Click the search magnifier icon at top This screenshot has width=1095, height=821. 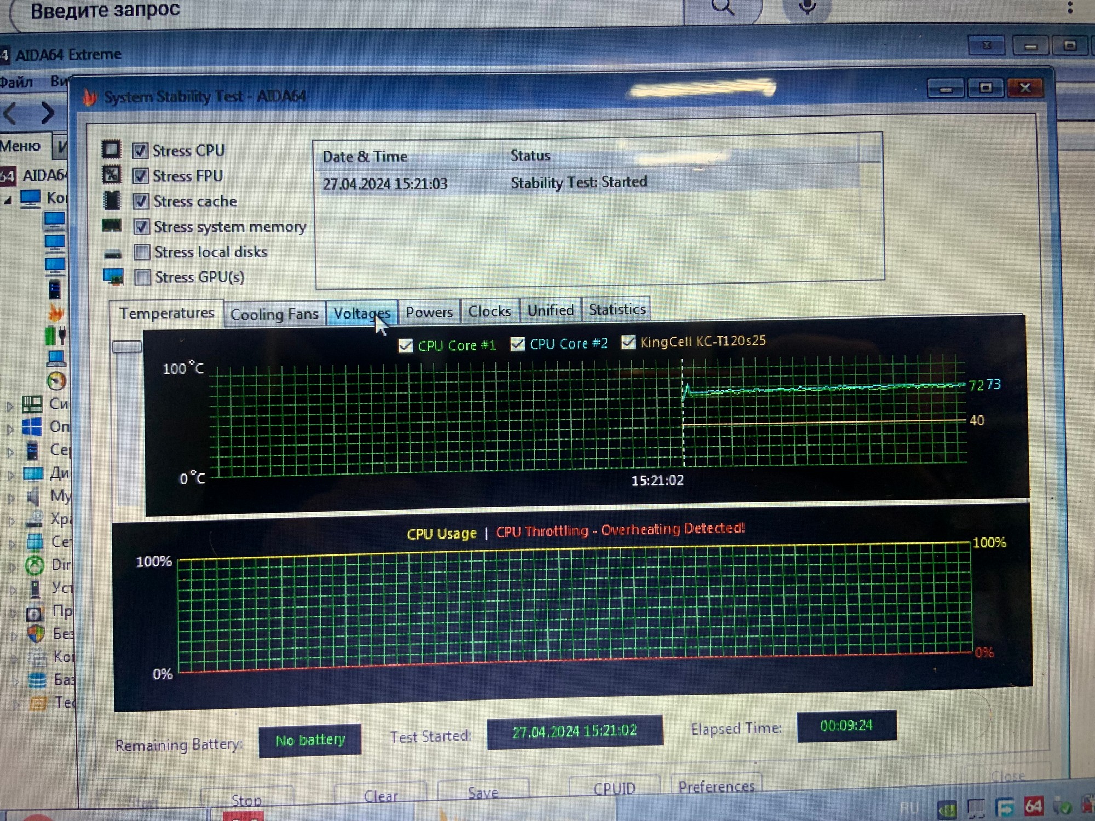pos(723,8)
